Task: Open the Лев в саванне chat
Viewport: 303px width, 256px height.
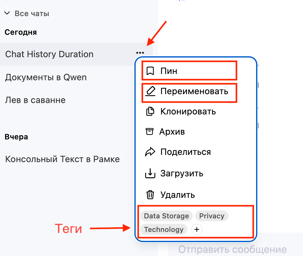Action: click(x=35, y=100)
